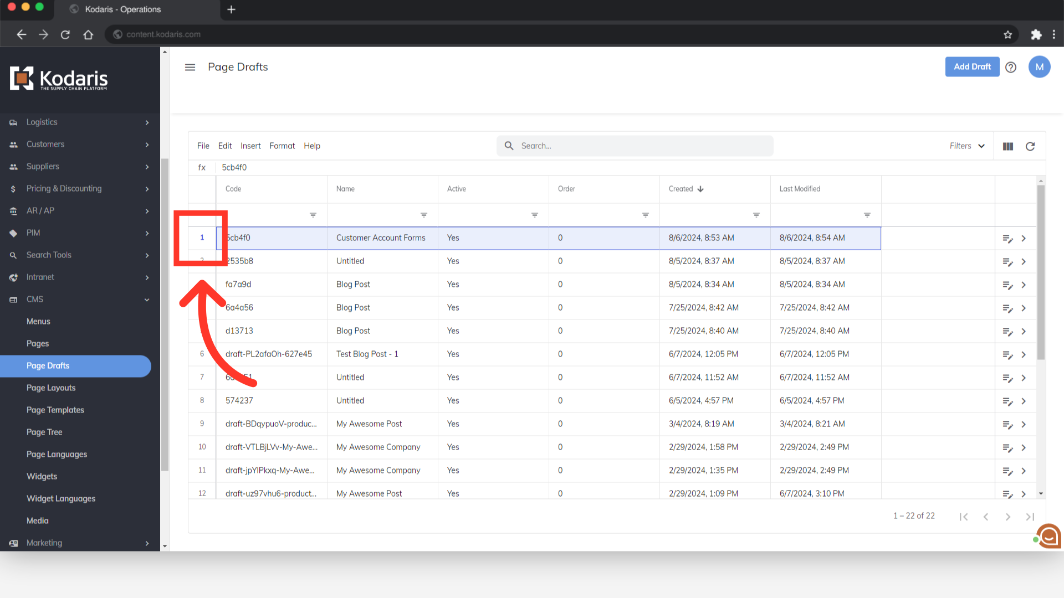This screenshot has height=598, width=1064.
Task: Click the user avatar M icon
Action: (x=1039, y=67)
